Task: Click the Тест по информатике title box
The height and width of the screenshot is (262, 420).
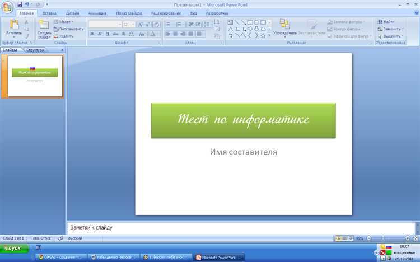Action: [243, 120]
